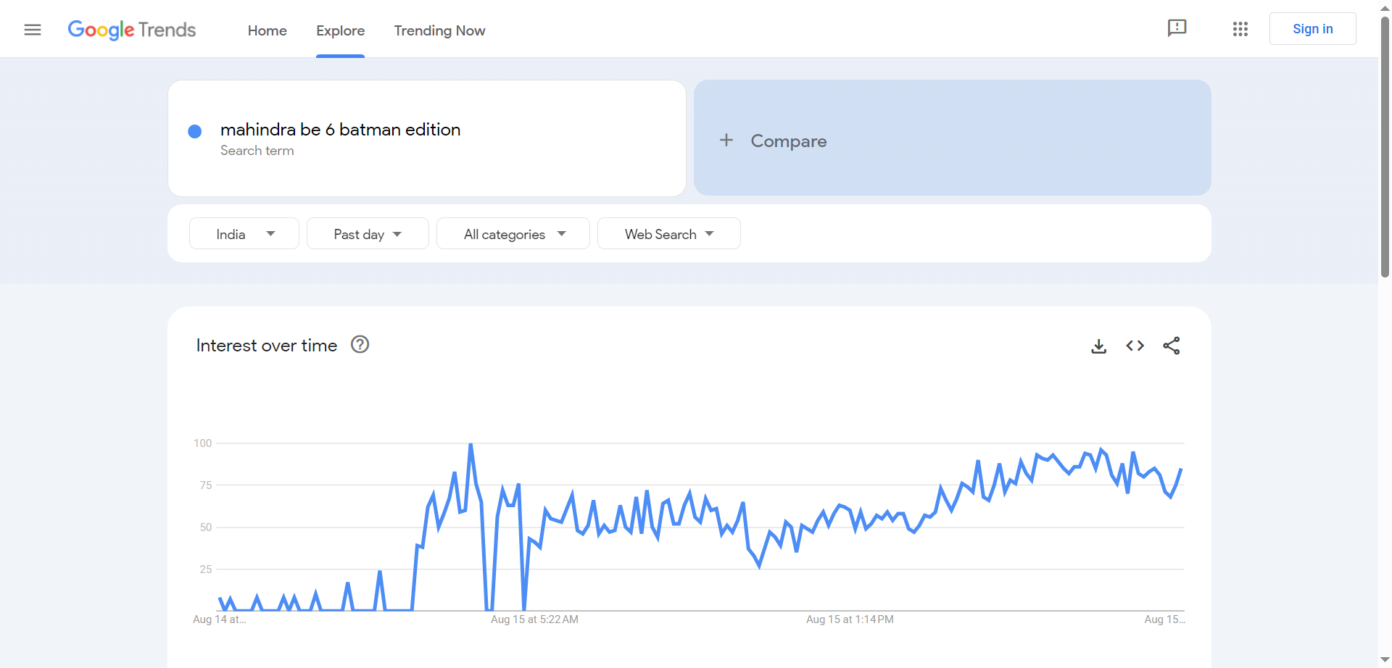Select the Explore tab

340,30
